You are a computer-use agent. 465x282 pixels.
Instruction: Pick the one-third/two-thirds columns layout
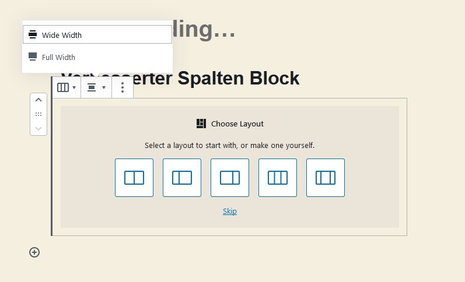click(182, 178)
